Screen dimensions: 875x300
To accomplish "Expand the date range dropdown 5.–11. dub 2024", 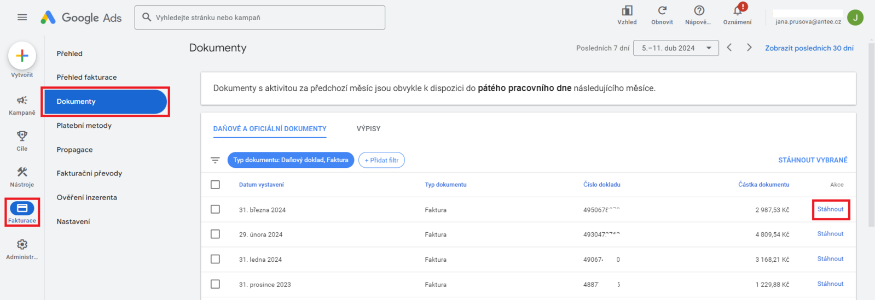I will click(676, 48).
